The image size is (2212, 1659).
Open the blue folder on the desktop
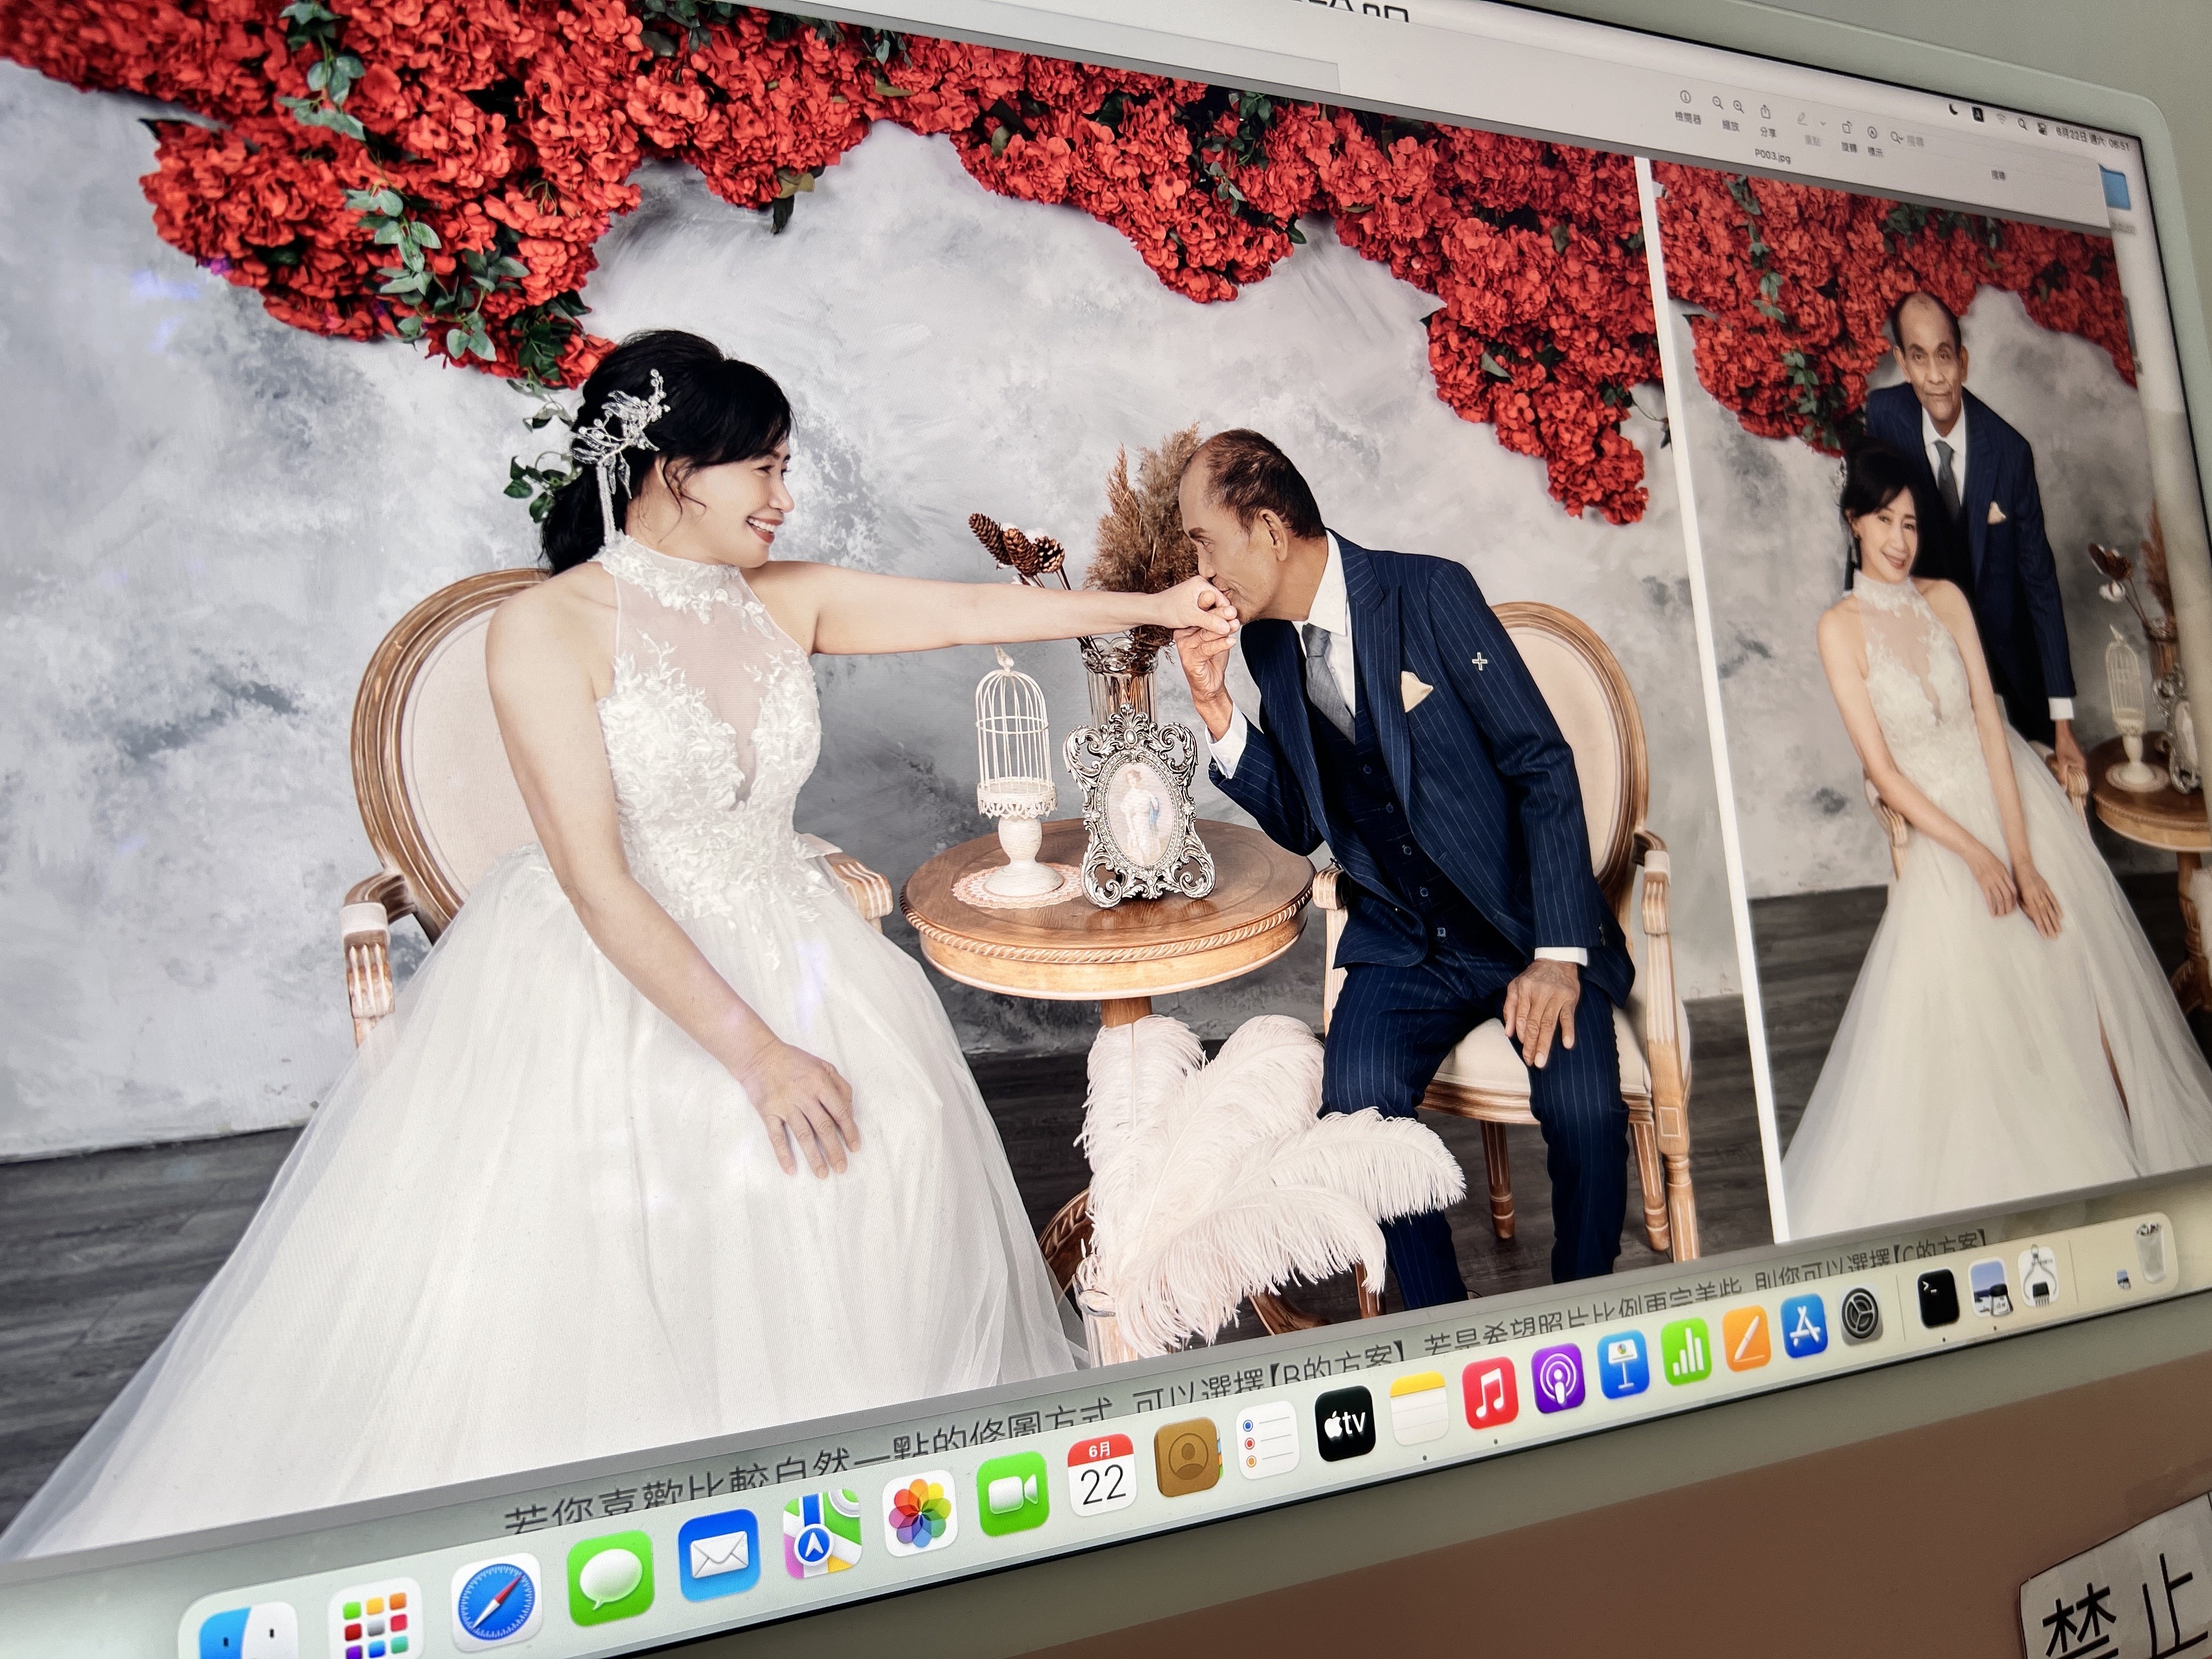(x=2117, y=190)
